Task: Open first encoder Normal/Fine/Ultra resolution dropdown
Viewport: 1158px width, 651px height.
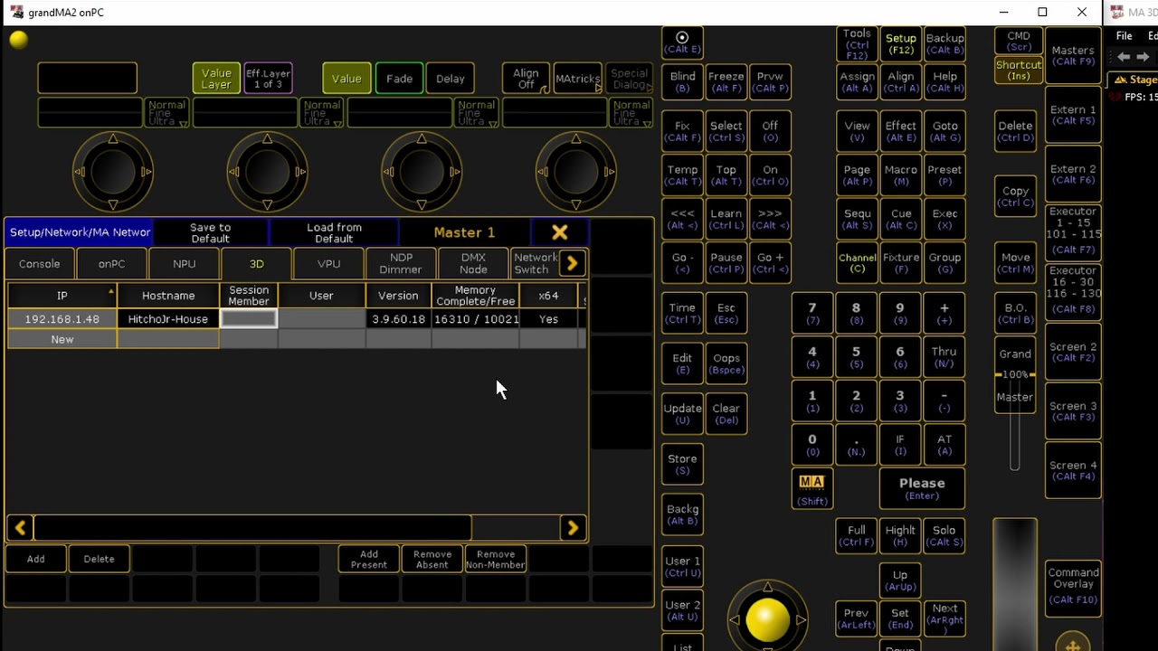Action: (167, 113)
